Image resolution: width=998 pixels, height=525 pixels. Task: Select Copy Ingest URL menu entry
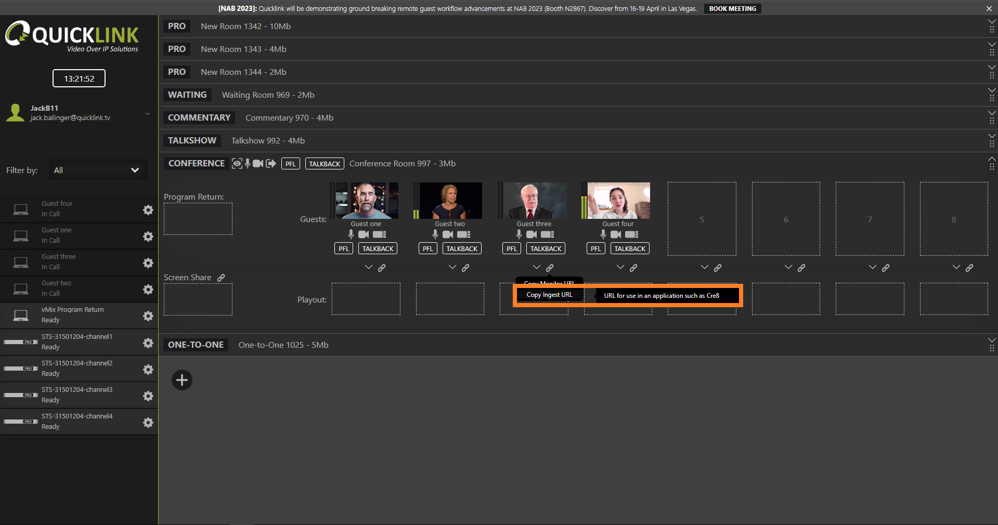click(x=549, y=295)
